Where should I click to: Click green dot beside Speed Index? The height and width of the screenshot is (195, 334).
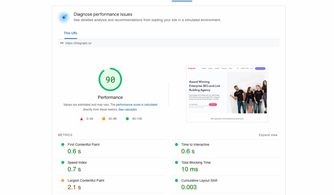point(63,162)
